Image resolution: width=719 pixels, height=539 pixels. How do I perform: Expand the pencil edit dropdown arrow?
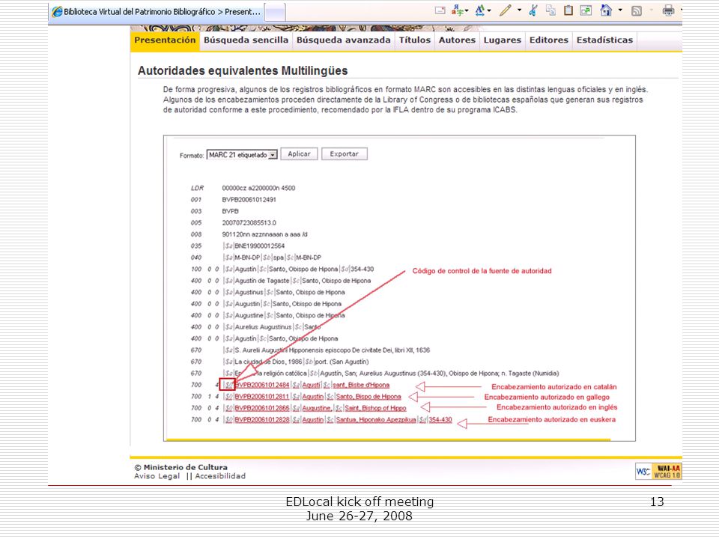tap(519, 10)
